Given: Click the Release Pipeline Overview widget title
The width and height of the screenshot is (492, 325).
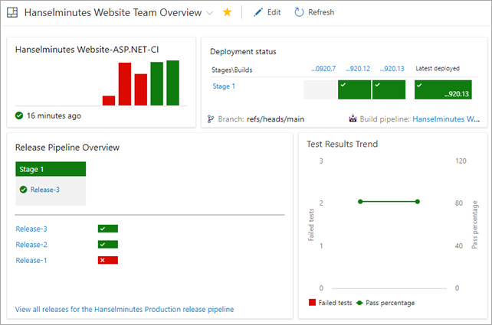Looking at the screenshot, I should point(67,148).
